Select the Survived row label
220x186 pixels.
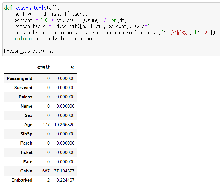23,88
